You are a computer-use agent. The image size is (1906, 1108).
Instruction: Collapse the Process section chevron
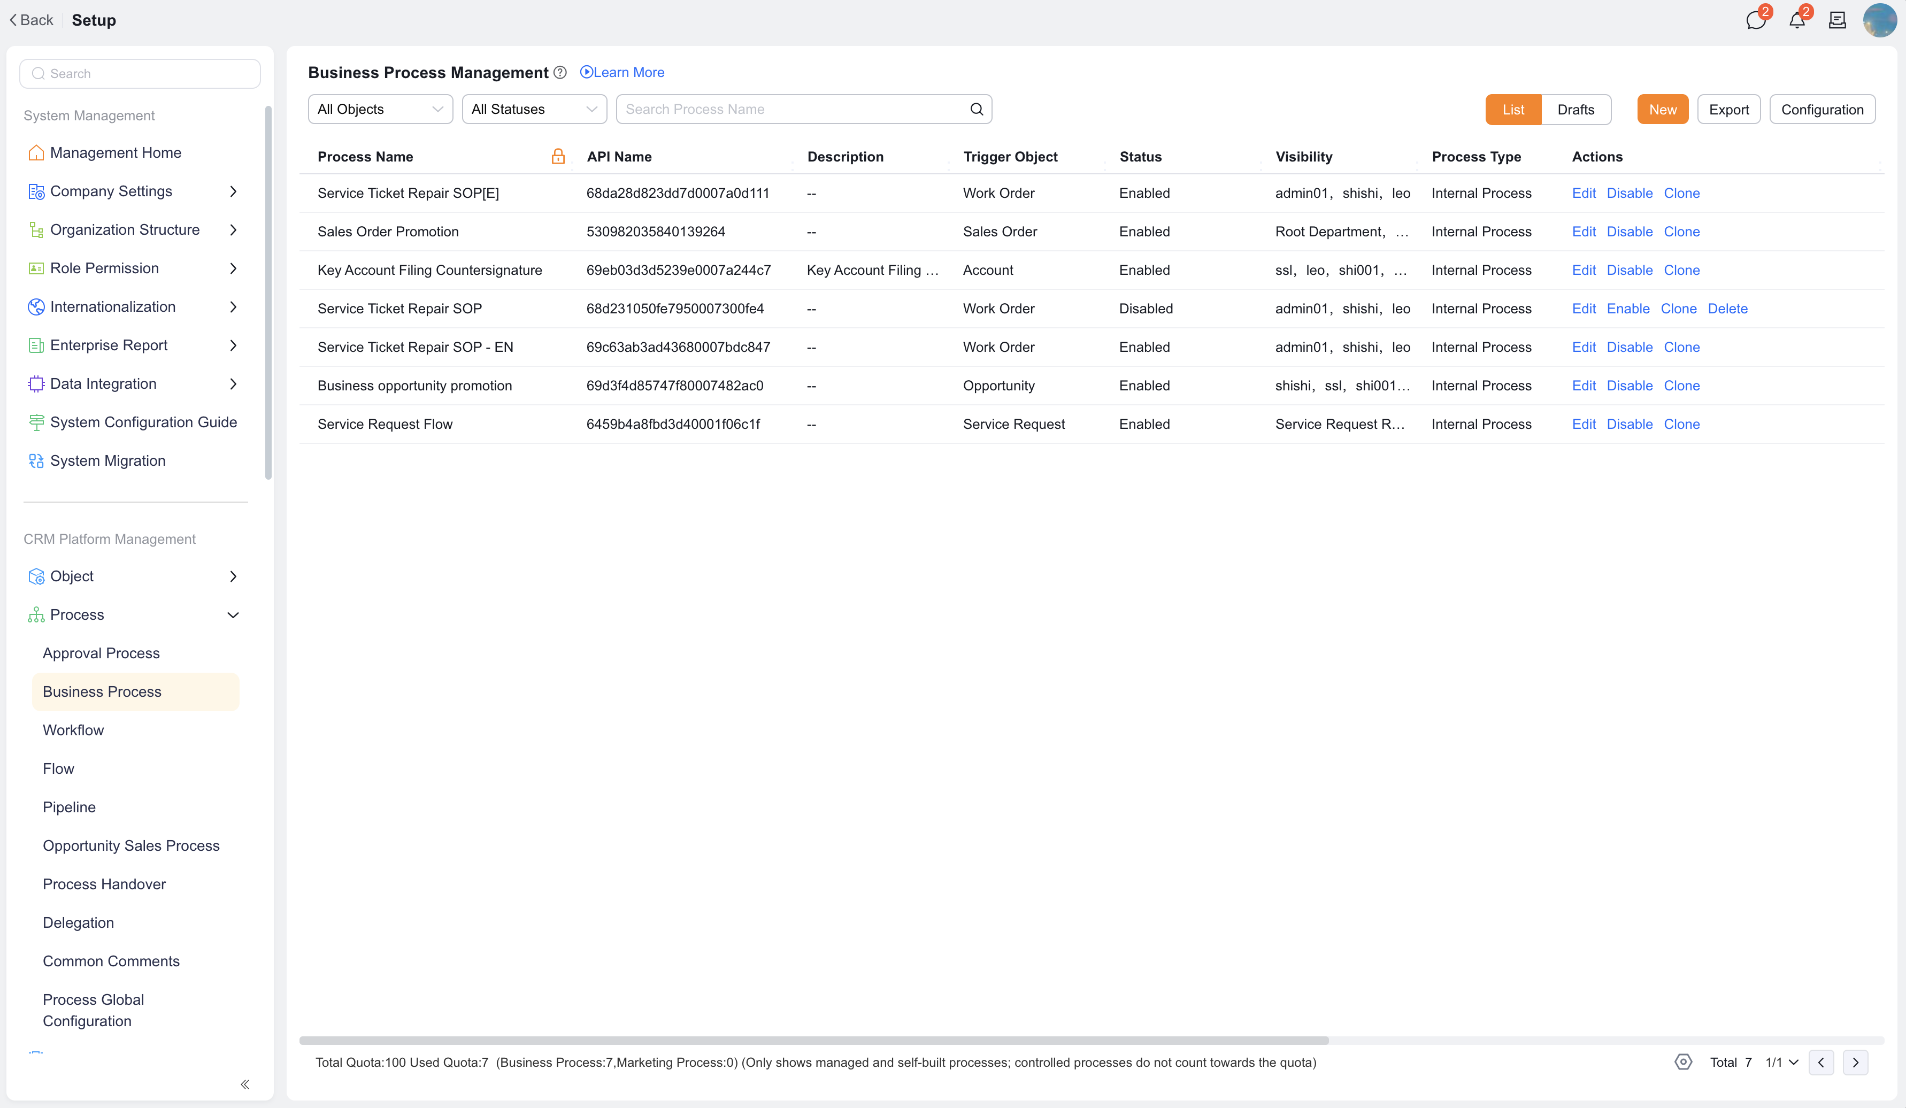coord(233,615)
